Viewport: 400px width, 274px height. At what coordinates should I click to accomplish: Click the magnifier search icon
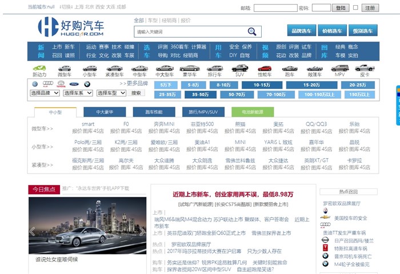point(252,31)
